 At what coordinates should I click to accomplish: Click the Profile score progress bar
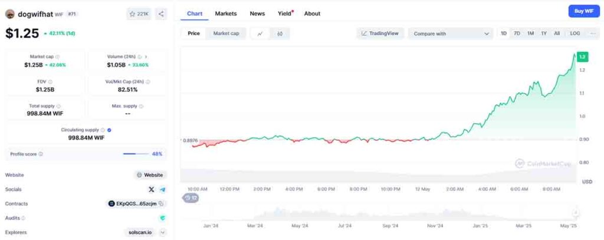(x=136, y=154)
